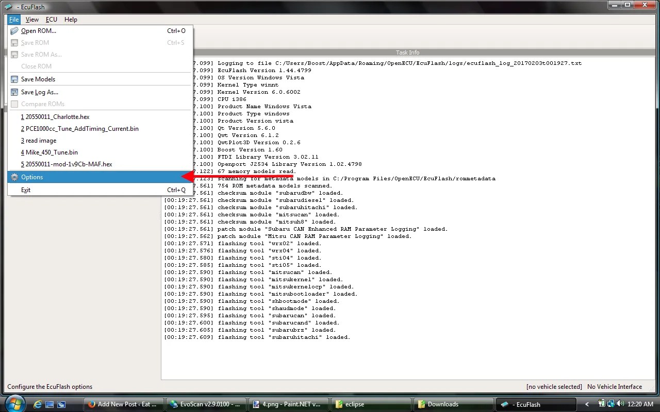
Task: Open the Help menu
Action: tap(71, 20)
